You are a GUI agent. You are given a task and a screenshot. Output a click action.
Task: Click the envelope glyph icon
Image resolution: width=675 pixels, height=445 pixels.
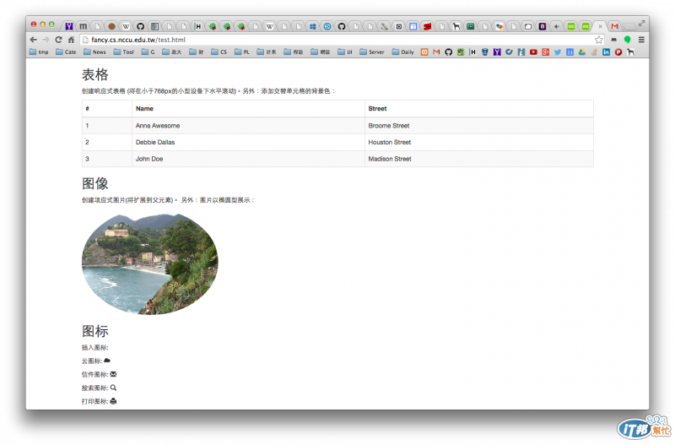pyautogui.click(x=113, y=374)
